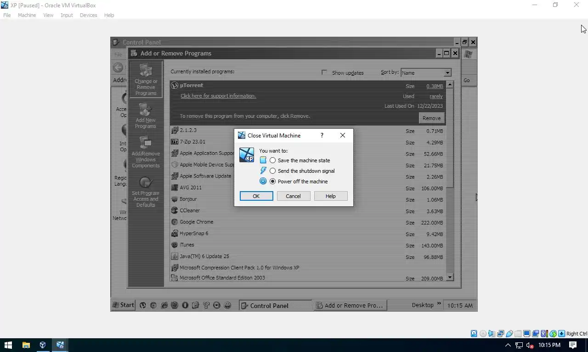Click keyboard capture indicator beside Right Ctrl
This screenshot has height=352, width=588.
[561, 334]
